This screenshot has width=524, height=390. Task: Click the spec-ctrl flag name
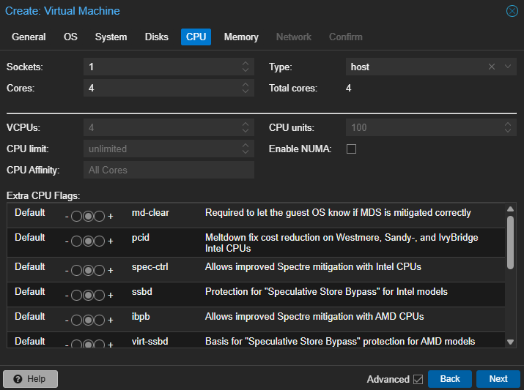click(x=150, y=267)
